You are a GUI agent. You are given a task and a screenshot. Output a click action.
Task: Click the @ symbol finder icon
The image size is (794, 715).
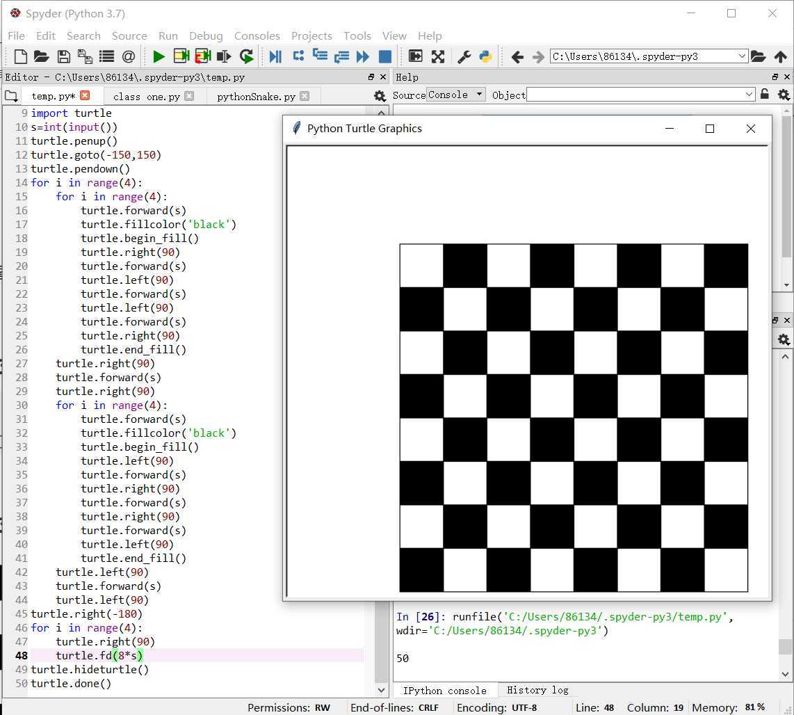point(128,56)
